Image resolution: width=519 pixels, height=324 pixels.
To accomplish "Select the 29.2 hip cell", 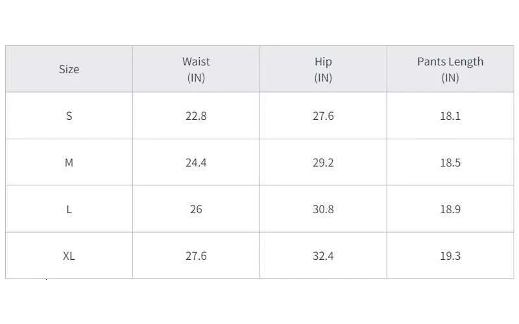I will 323,163.
